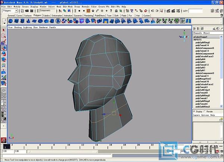Screen dimensions: 224x162
Task: Click the lock icon in status line
Action: click(x=116, y=11)
